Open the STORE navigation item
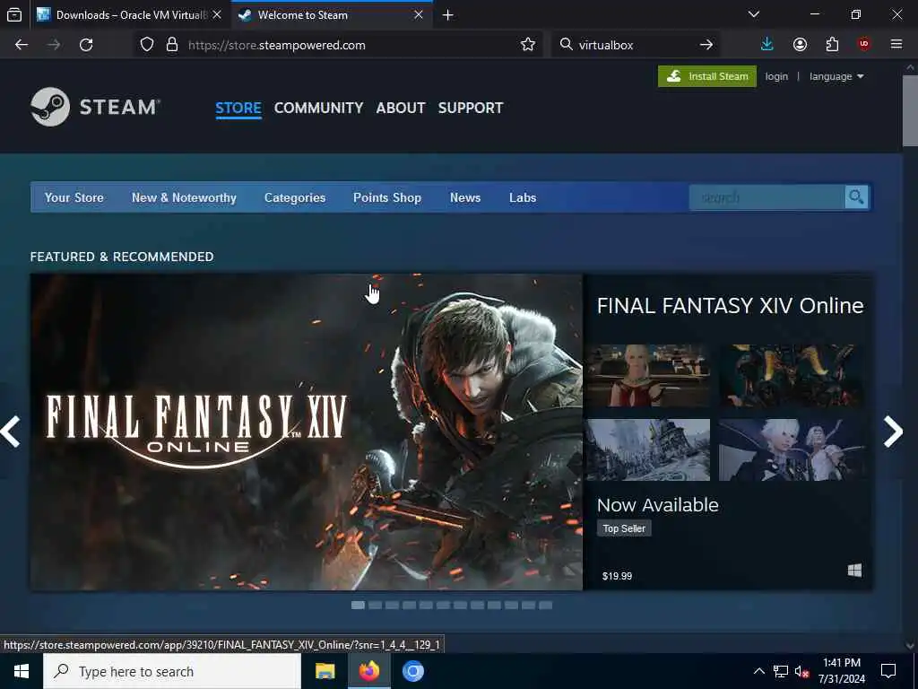Screen dimensions: 918x689 pyautogui.click(x=238, y=108)
